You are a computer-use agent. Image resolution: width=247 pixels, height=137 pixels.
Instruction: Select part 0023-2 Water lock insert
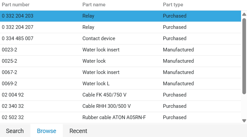tap(120, 50)
